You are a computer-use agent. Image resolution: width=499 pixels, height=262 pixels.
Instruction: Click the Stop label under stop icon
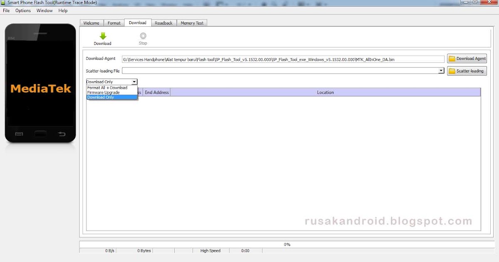(143, 43)
